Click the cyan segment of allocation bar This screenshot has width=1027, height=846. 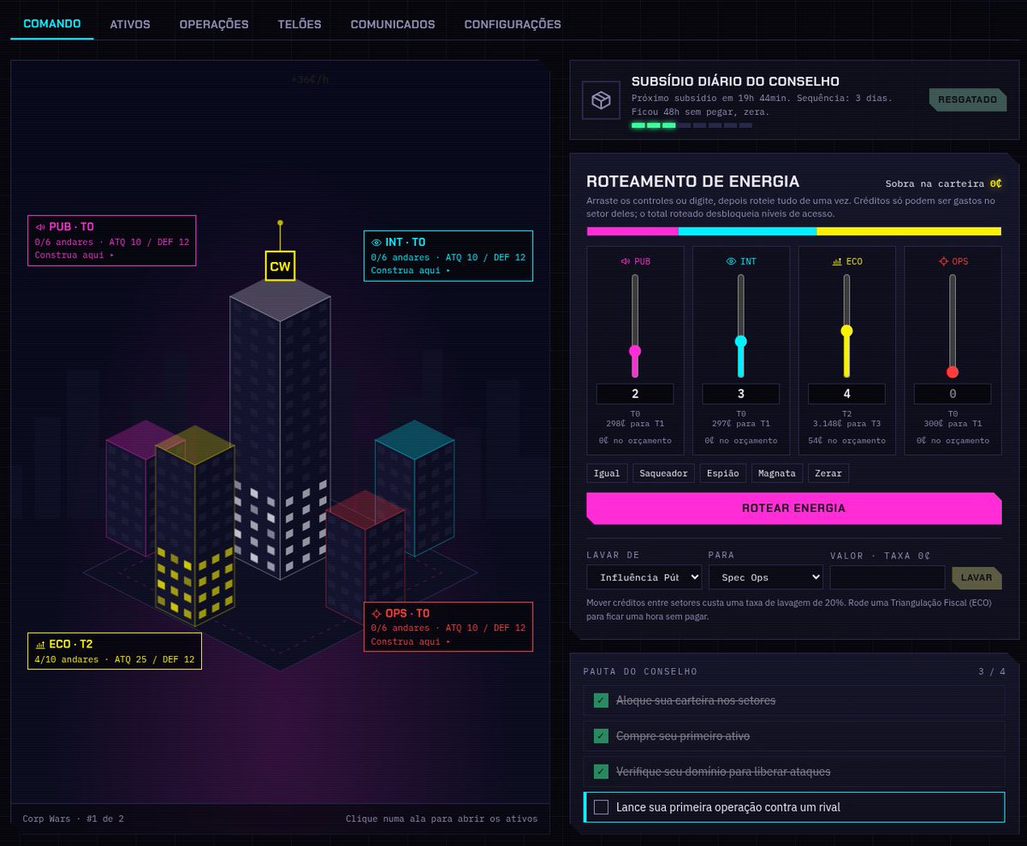pos(748,231)
